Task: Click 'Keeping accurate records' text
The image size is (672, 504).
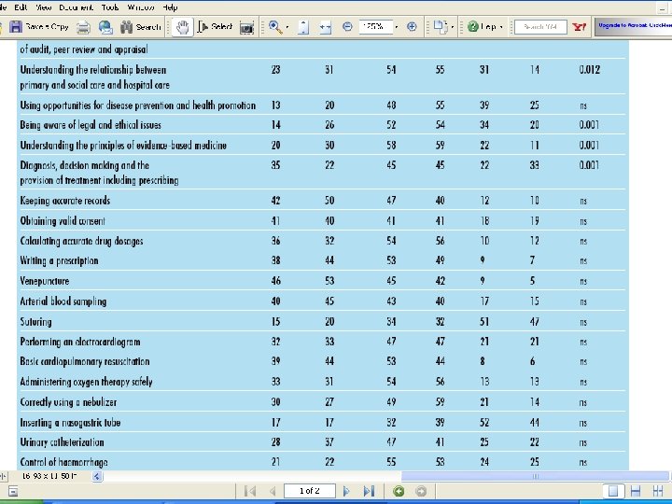Action: tap(65, 201)
